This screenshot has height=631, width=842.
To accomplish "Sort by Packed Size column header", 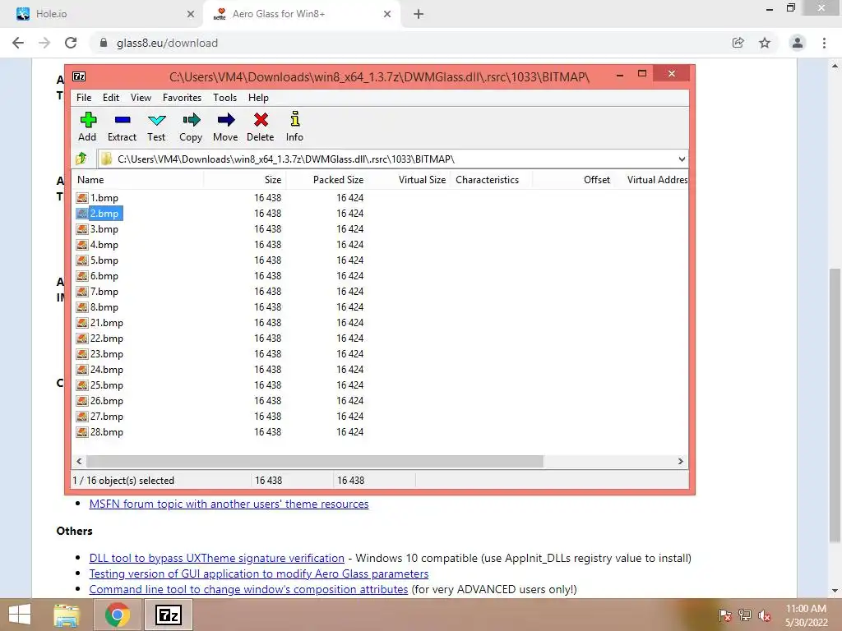I will click(327, 180).
